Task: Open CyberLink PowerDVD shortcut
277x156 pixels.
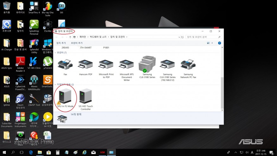Action: 20,83
